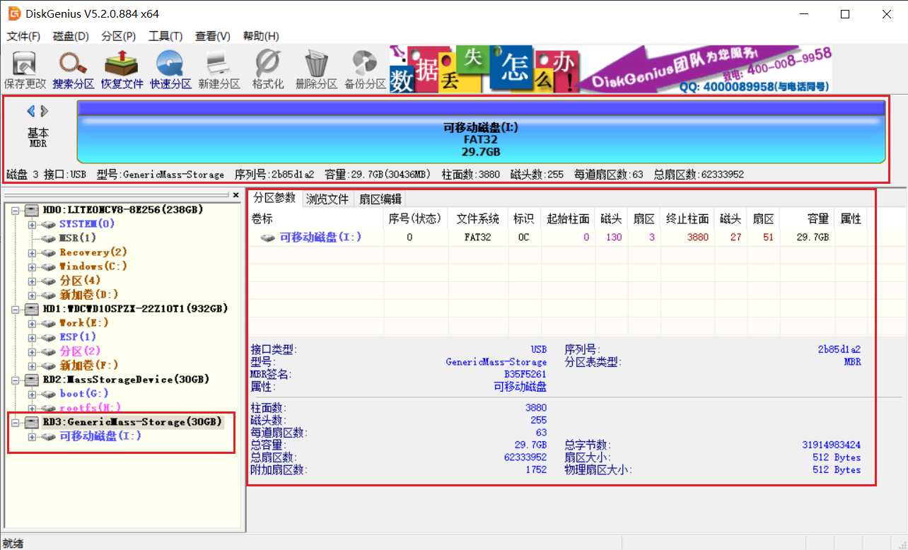The width and height of the screenshot is (908, 550).
Task: Click the 卷标 column header
Action: [x=316, y=219]
